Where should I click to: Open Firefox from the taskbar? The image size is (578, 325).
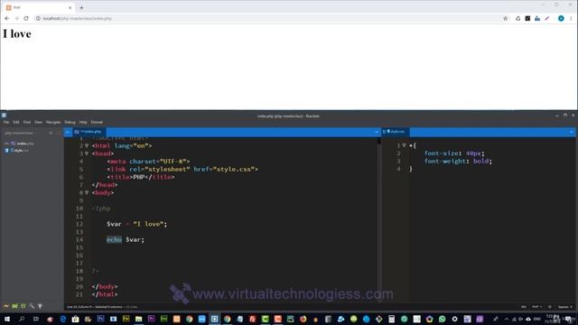[303, 319]
